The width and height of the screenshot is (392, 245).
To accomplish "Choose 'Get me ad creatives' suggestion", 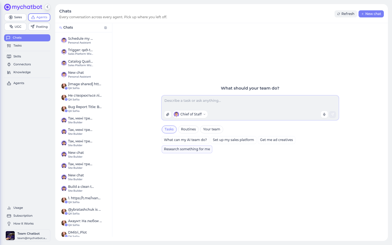I will (276, 140).
